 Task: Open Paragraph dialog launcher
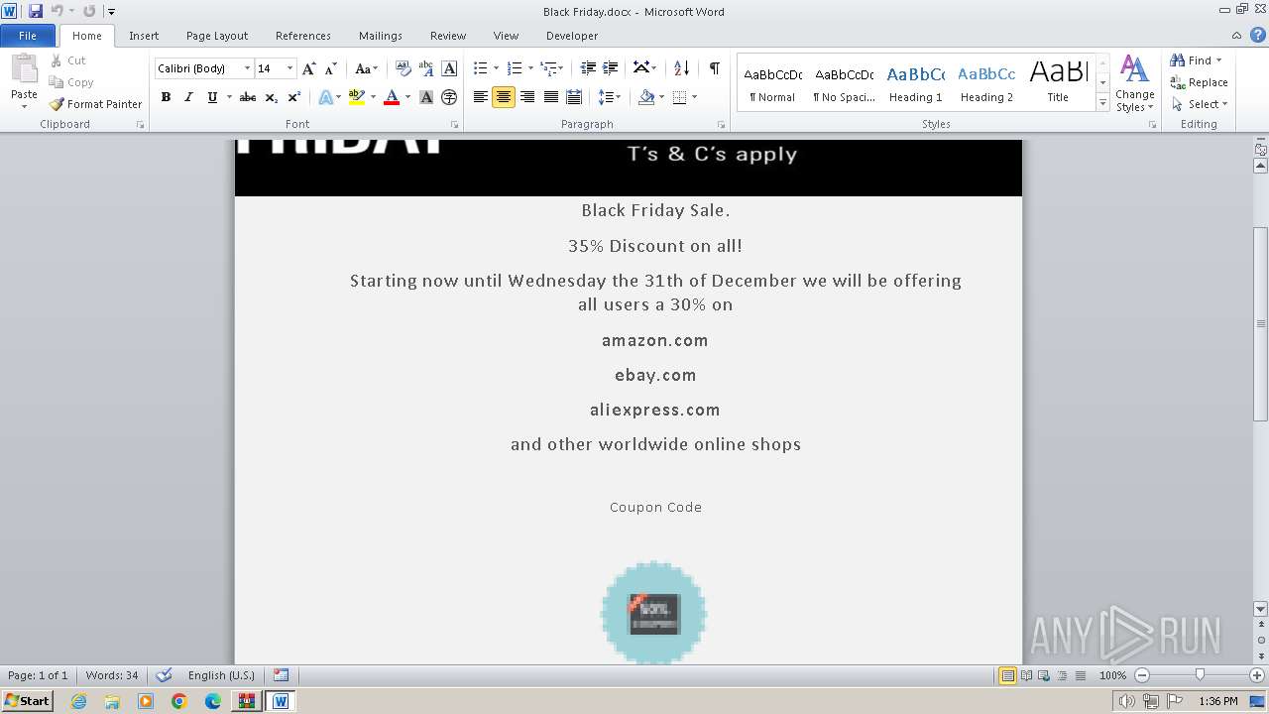(x=721, y=125)
